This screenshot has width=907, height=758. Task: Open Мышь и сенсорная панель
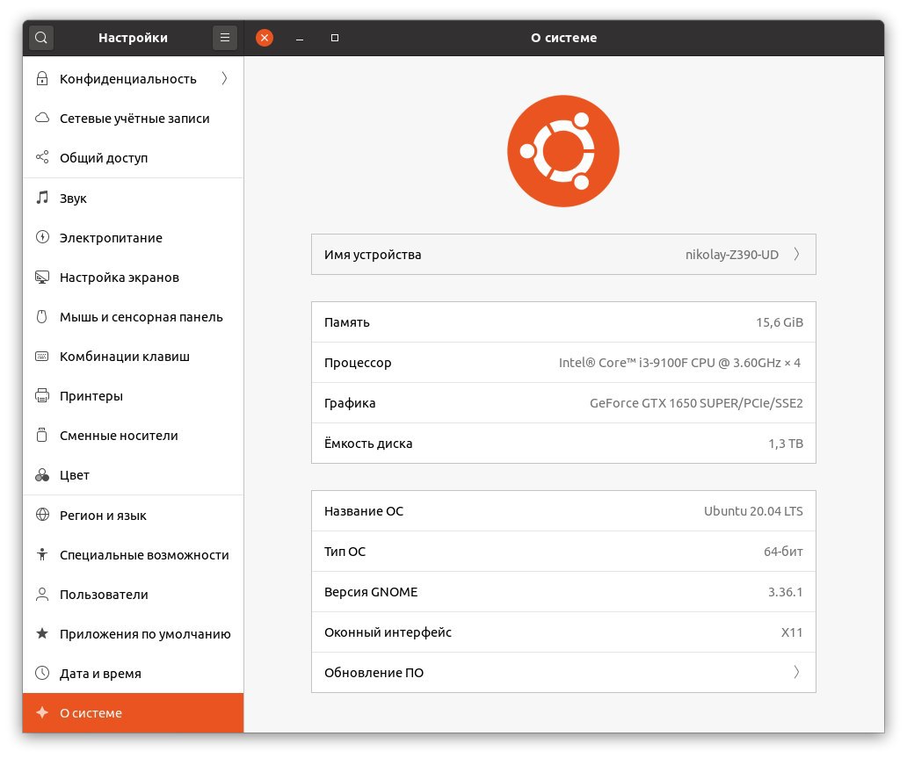pos(133,316)
